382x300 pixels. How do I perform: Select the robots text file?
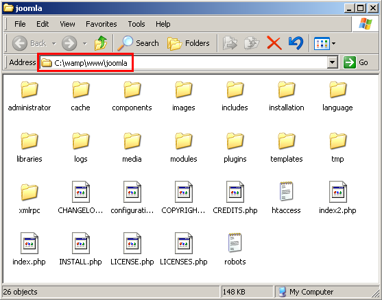[235, 249]
